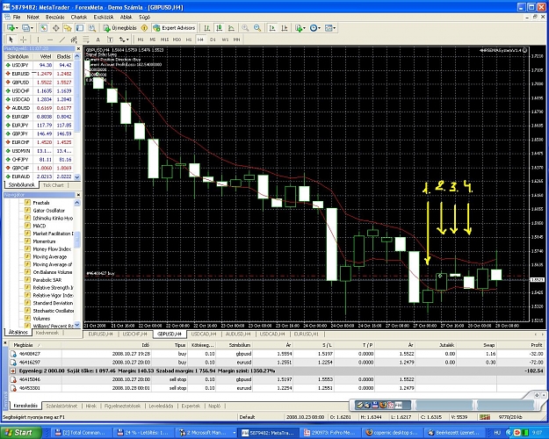Select the horizontal line drawing tool
The width and height of the screenshot is (549, 439).
point(50,40)
